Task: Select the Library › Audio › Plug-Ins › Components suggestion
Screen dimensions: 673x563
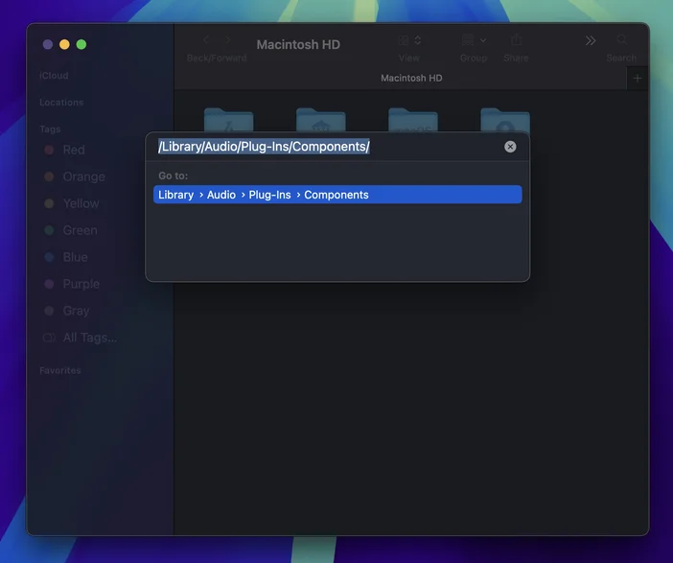Action: [x=337, y=195]
